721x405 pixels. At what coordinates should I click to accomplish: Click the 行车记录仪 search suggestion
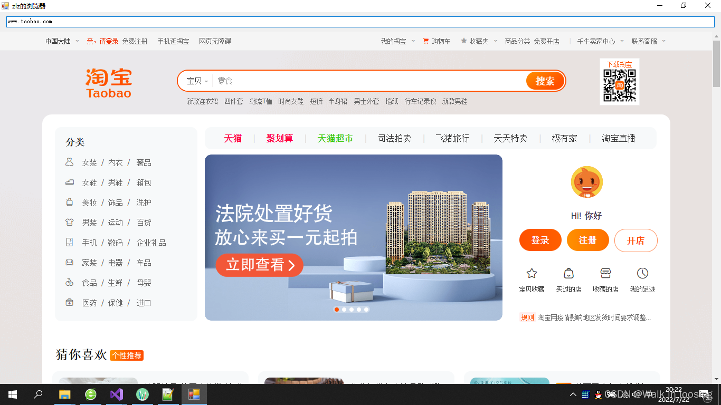[x=421, y=101]
